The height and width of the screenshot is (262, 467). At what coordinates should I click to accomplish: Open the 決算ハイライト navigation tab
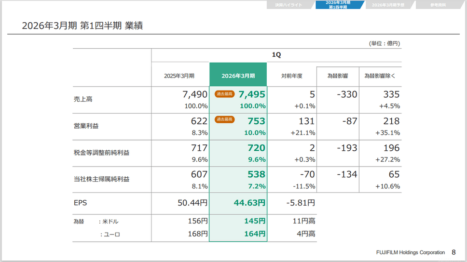click(x=288, y=5)
